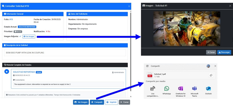Close the Compartir share dialog

[x=215, y=66]
